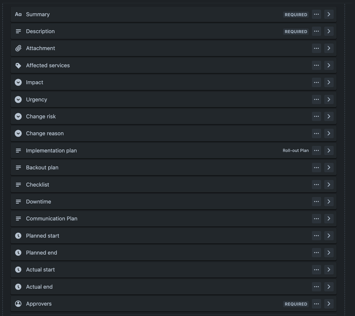Click the paragraph icon beside Backout plan
The image size is (355, 316).
tap(18, 167)
